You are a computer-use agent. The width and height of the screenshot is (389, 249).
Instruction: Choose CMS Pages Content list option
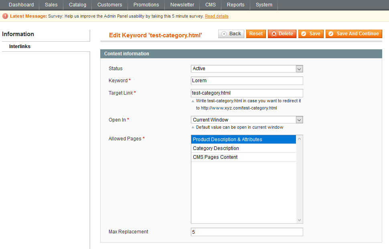(243, 157)
